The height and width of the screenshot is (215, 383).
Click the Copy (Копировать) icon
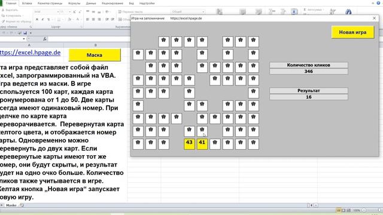3,16
